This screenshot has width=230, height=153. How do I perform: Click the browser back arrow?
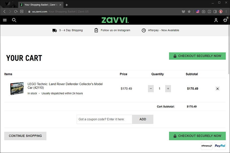point(4,11)
